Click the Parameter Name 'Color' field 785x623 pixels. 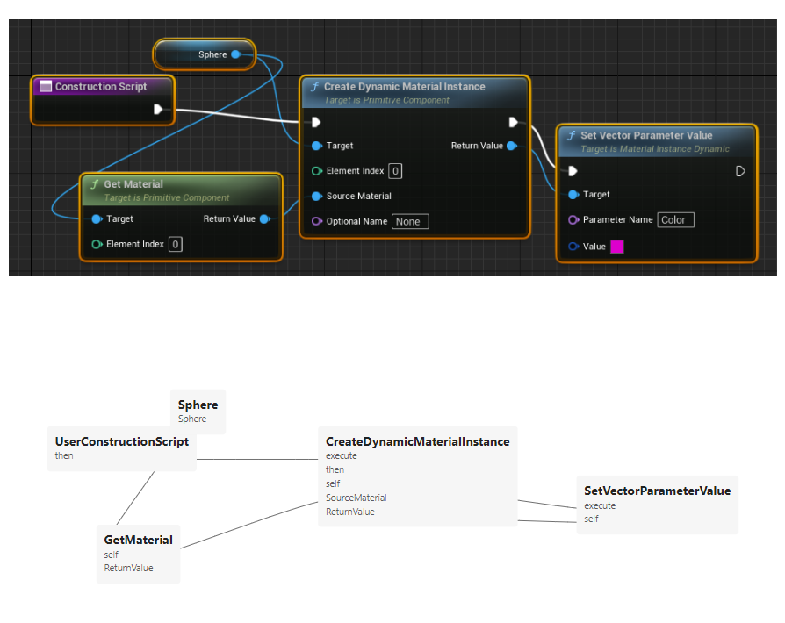coord(675,220)
